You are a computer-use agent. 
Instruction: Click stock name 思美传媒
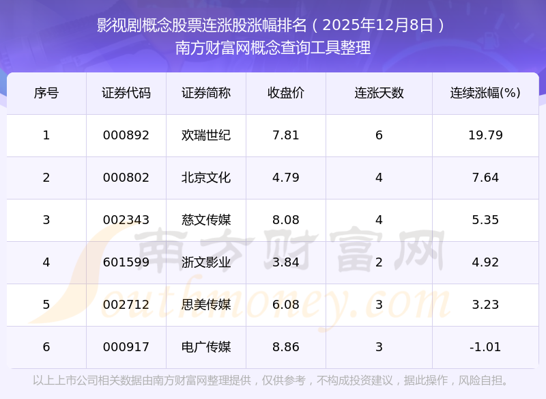click(x=206, y=305)
